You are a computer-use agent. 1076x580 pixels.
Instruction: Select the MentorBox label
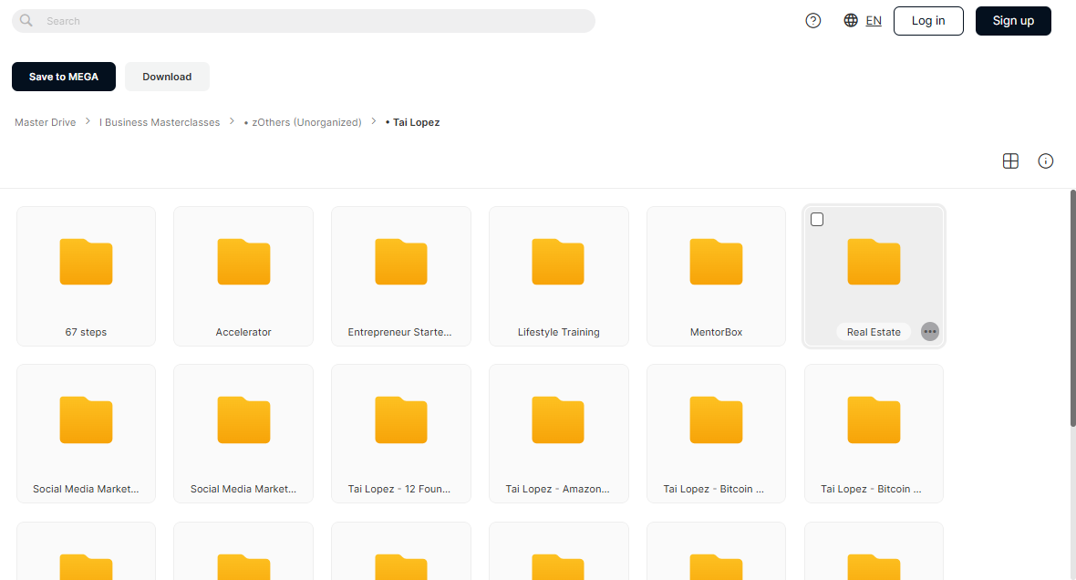(x=717, y=332)
